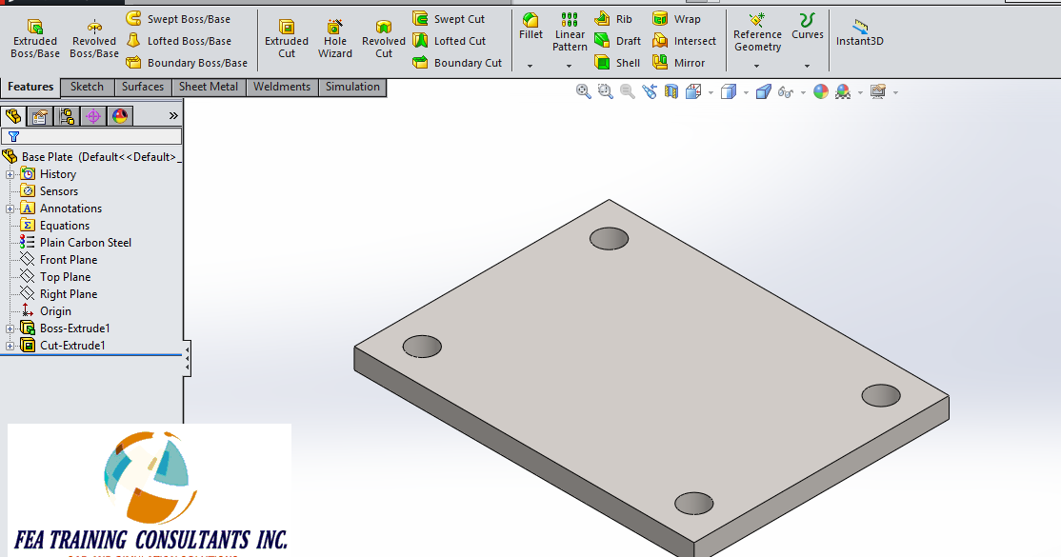Expand the Annotations folder
Viewport: 1061px width, 557px height.
pyautogui.click(x=8, y=208)
